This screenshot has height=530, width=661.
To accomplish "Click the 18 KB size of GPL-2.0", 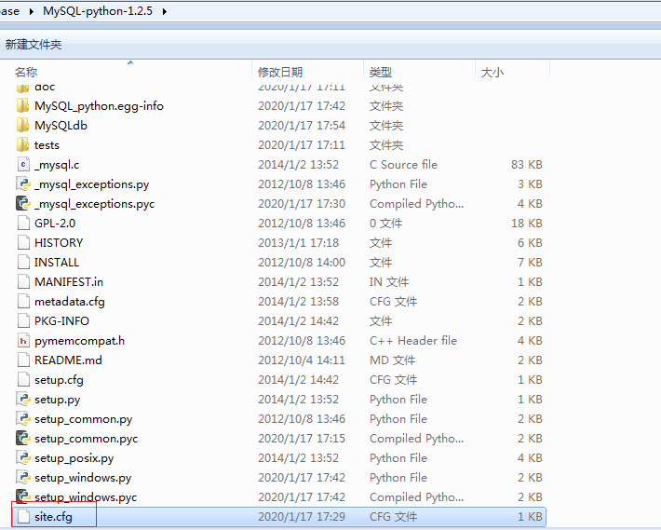I will tap(527, 223).
